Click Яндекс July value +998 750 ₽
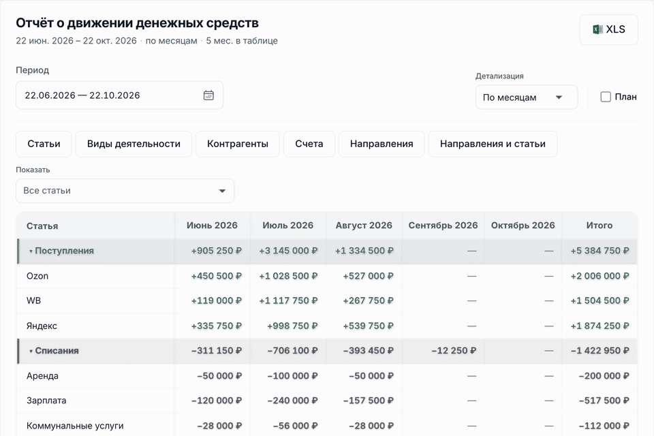This screenshot has height=436, width=654. pyautogui.click(x=292, y=326)
